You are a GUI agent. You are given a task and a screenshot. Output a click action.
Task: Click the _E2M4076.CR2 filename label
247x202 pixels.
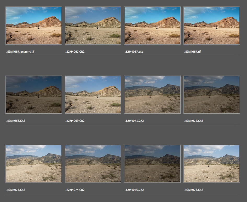[x=193, y=190]
